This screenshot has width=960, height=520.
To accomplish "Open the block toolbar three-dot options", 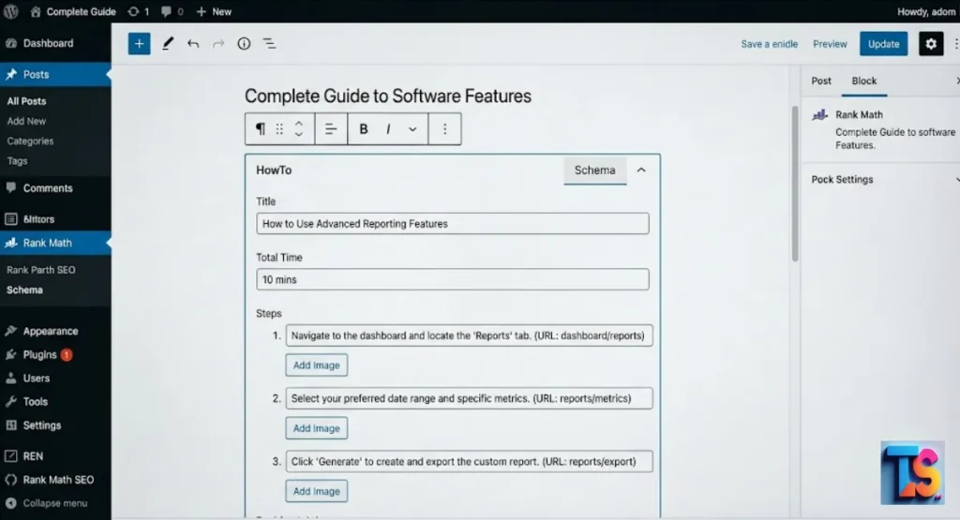I will [x=445, y=129].
